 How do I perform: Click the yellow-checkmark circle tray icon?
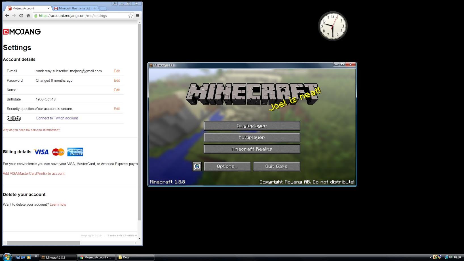coord(435,257)
